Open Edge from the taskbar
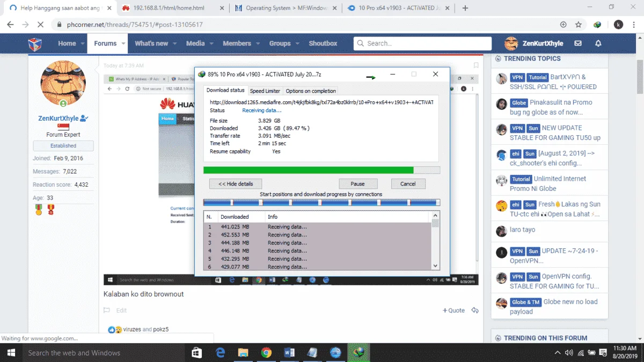 tap(220, 353)
